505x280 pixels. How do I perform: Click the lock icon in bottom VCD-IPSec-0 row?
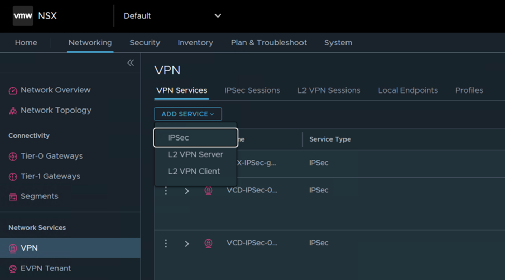click(208, 243)
